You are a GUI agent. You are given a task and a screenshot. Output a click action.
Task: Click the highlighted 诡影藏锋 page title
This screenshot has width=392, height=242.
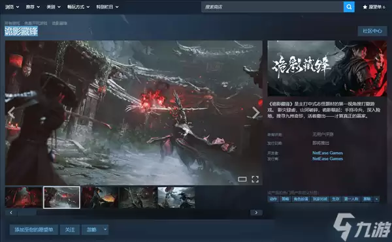(22, 31)
